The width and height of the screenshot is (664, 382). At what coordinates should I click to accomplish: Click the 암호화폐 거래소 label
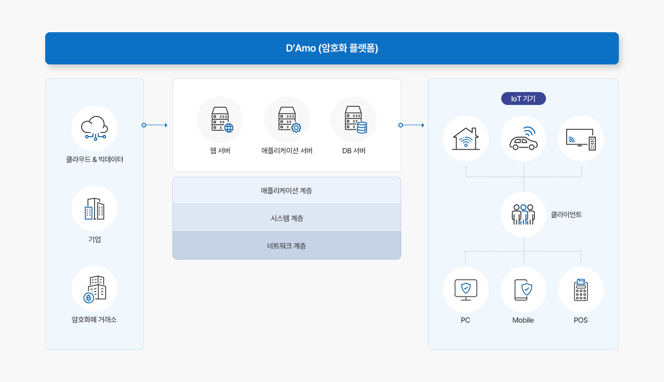tap(95, 319)
